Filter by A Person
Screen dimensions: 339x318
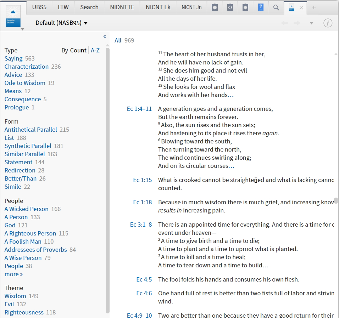tap(16, 217)
